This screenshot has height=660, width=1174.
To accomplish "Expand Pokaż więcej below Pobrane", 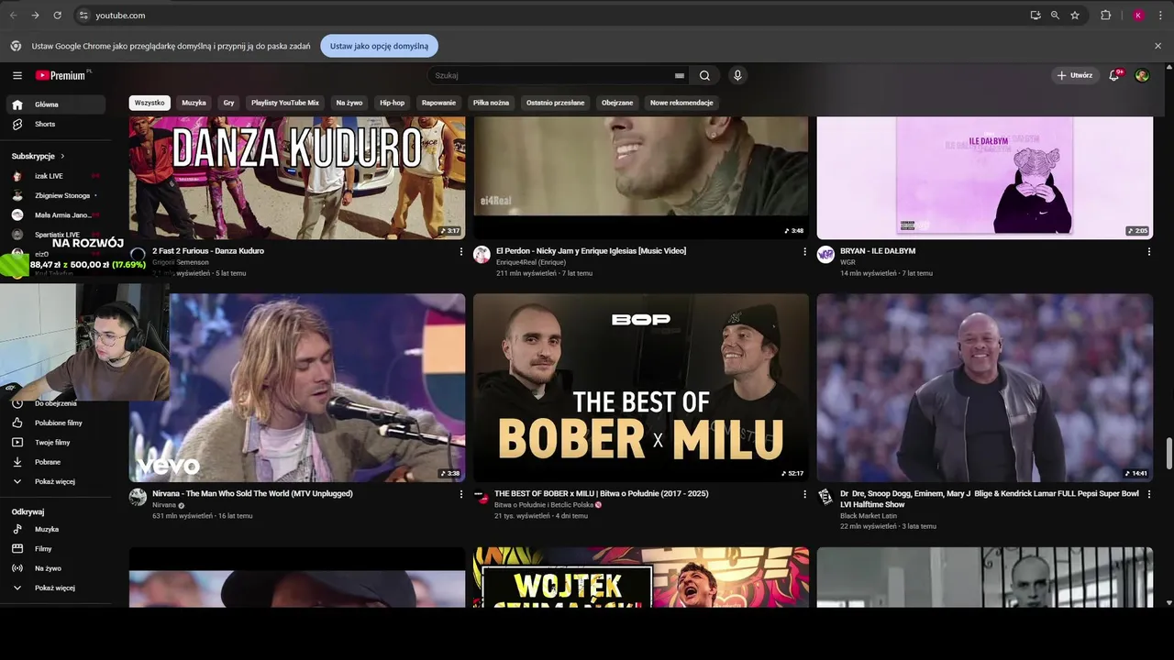I will (58, 481).
